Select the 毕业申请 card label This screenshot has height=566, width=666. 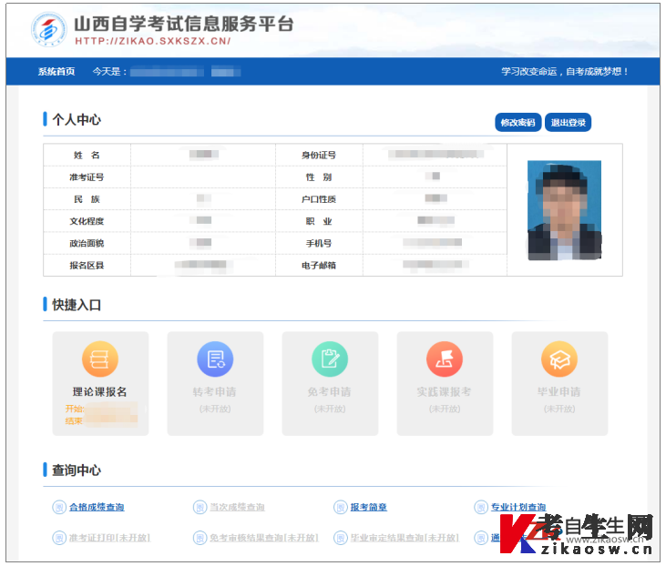559,391
